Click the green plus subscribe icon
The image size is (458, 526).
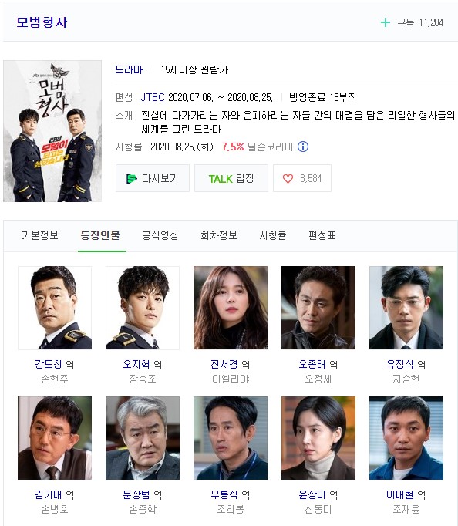tap(386, 23)
